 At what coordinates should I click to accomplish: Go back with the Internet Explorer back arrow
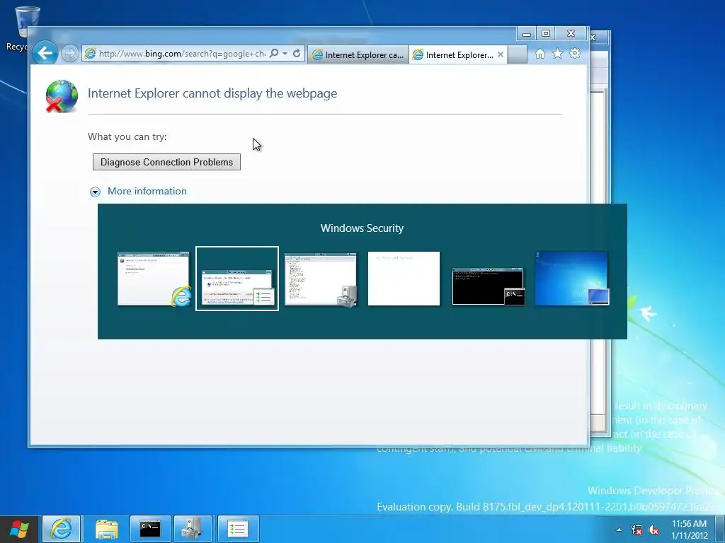click(x=45, y=54)
